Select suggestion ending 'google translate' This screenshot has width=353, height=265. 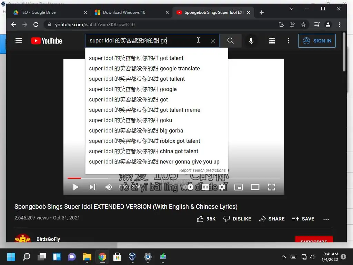tap(157, 69)
